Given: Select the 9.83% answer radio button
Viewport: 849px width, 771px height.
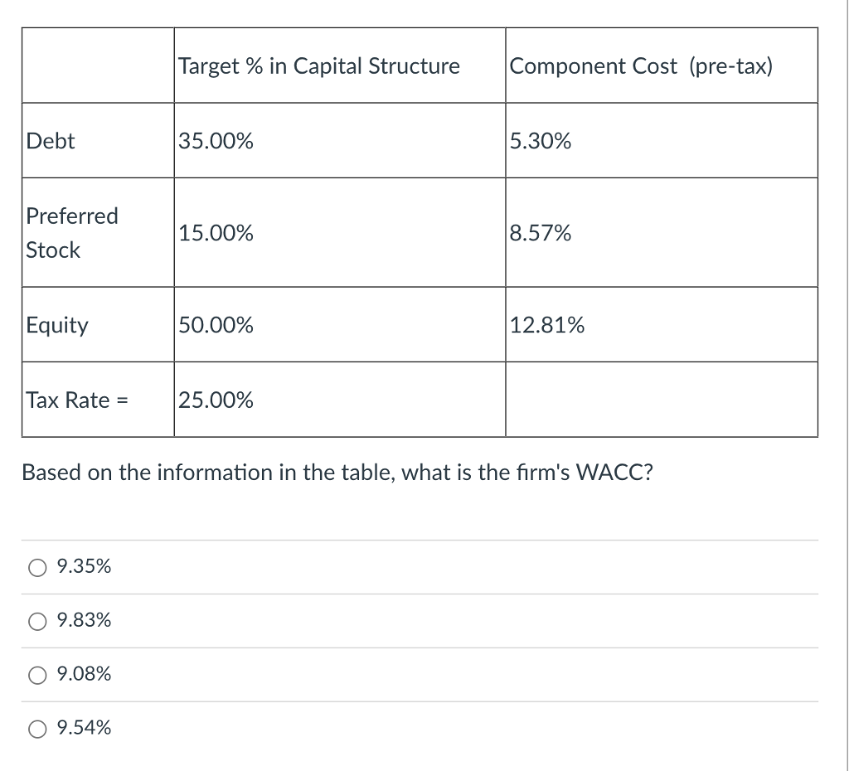Looking at the screenshot, I should click(x=36, y=620).
